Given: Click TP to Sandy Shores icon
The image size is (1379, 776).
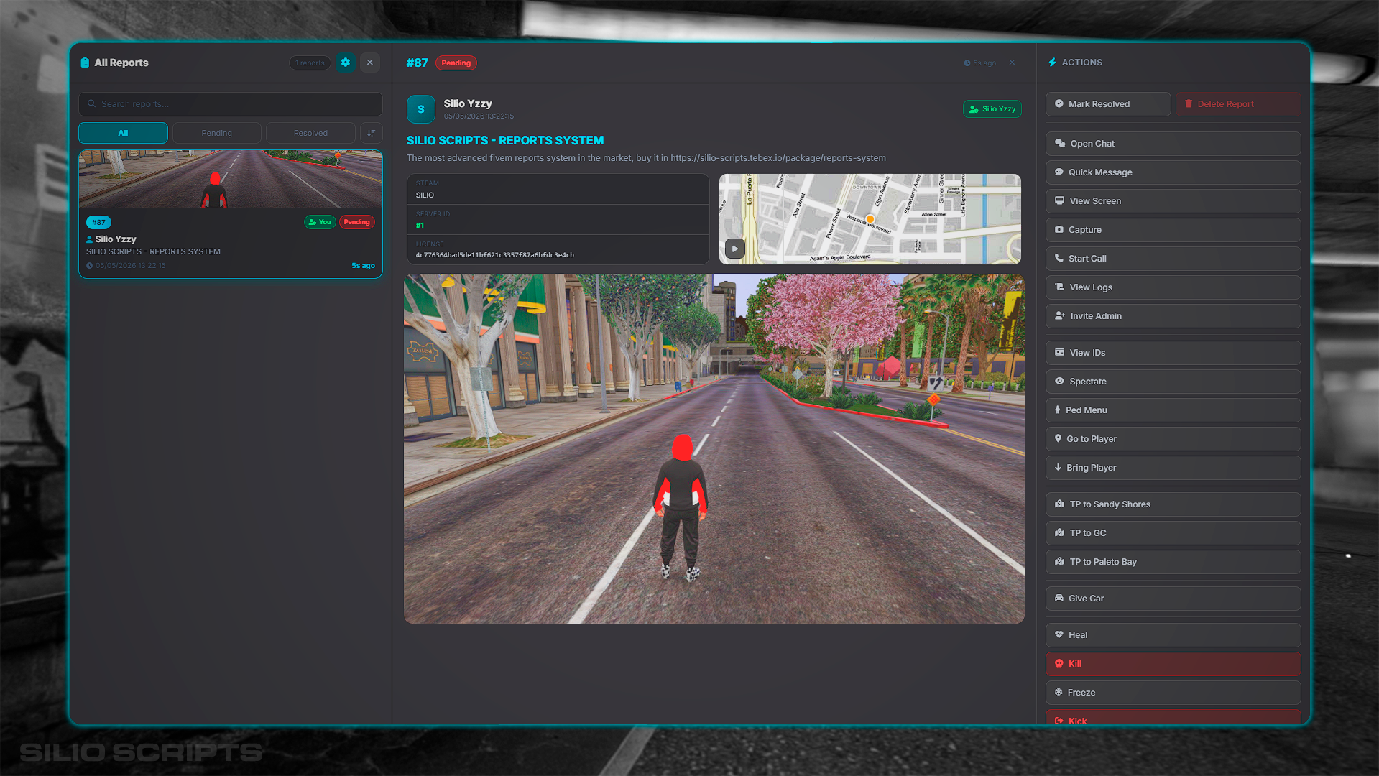Looking at the screenshot, I should (1059, 504).
